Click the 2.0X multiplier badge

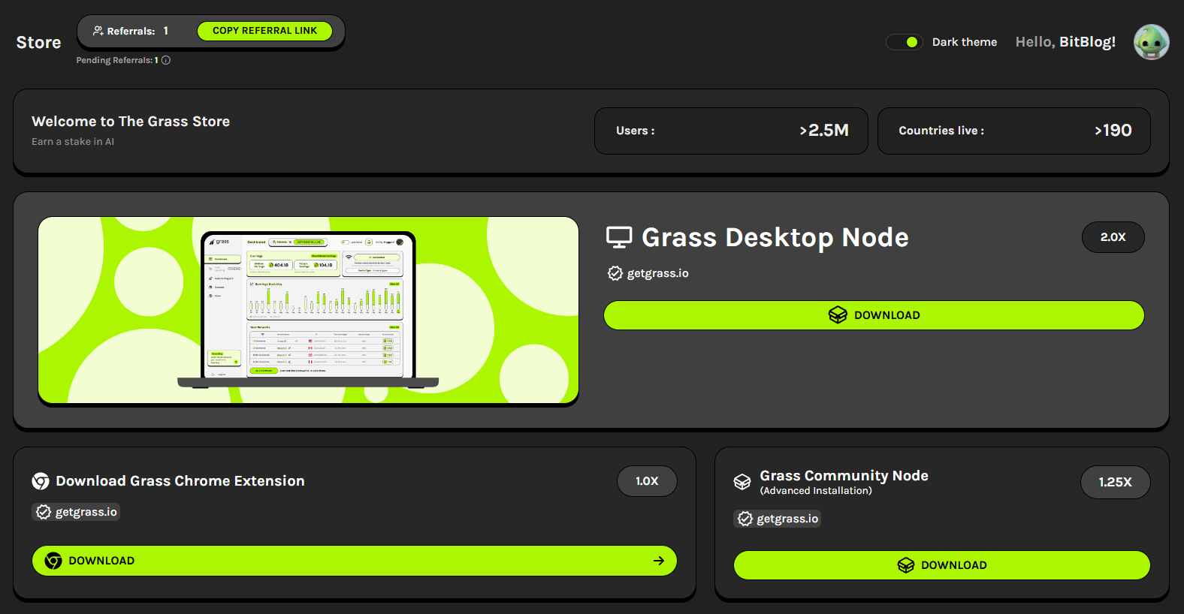1113,237
